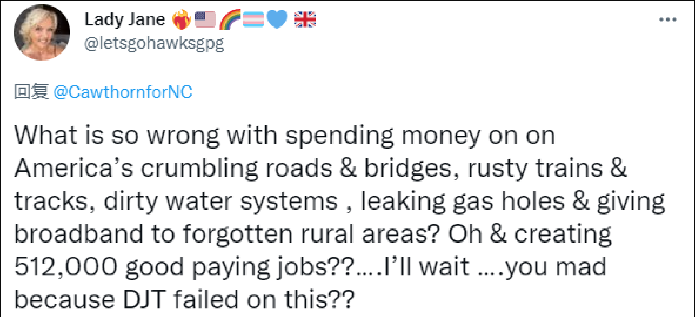Screen dimensions: 695x317
Task: Click the transgender flag emoji
Action: click(253, 20)
